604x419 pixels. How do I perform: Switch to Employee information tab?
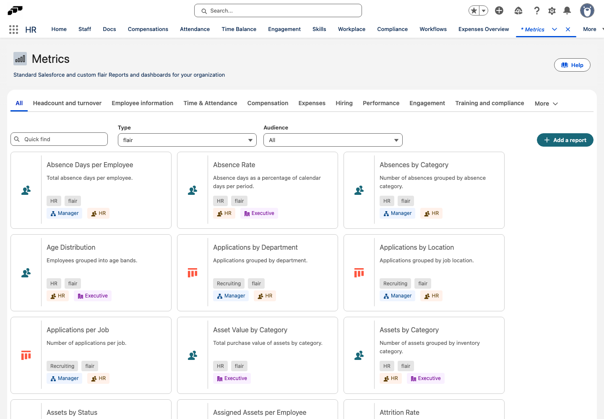pos(143,103)
